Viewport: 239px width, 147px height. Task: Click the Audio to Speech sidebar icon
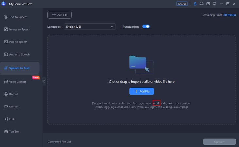[x=6, y=54]
